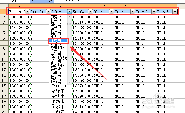The image size is (185, 113).
Task: Click the NULL cell in H13
Action: tap(167, 75)
